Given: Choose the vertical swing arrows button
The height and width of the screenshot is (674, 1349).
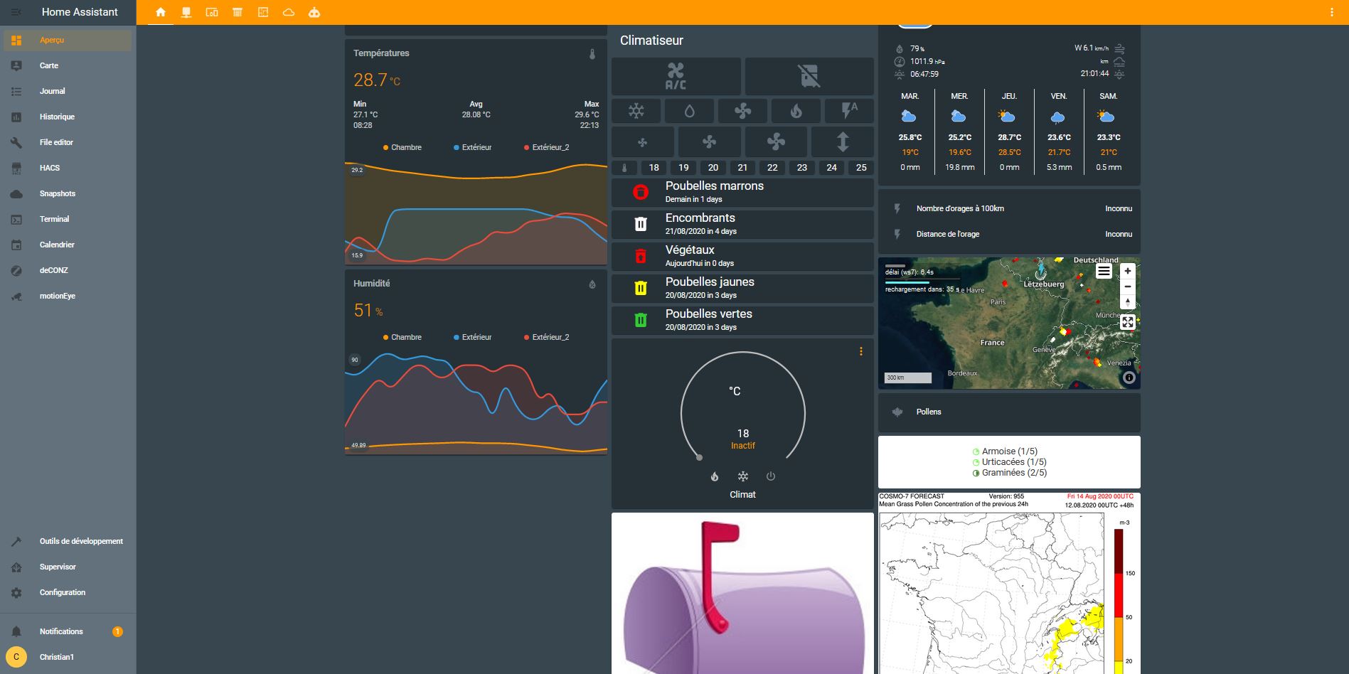Looking at the screenshot, I should point(842,142).
